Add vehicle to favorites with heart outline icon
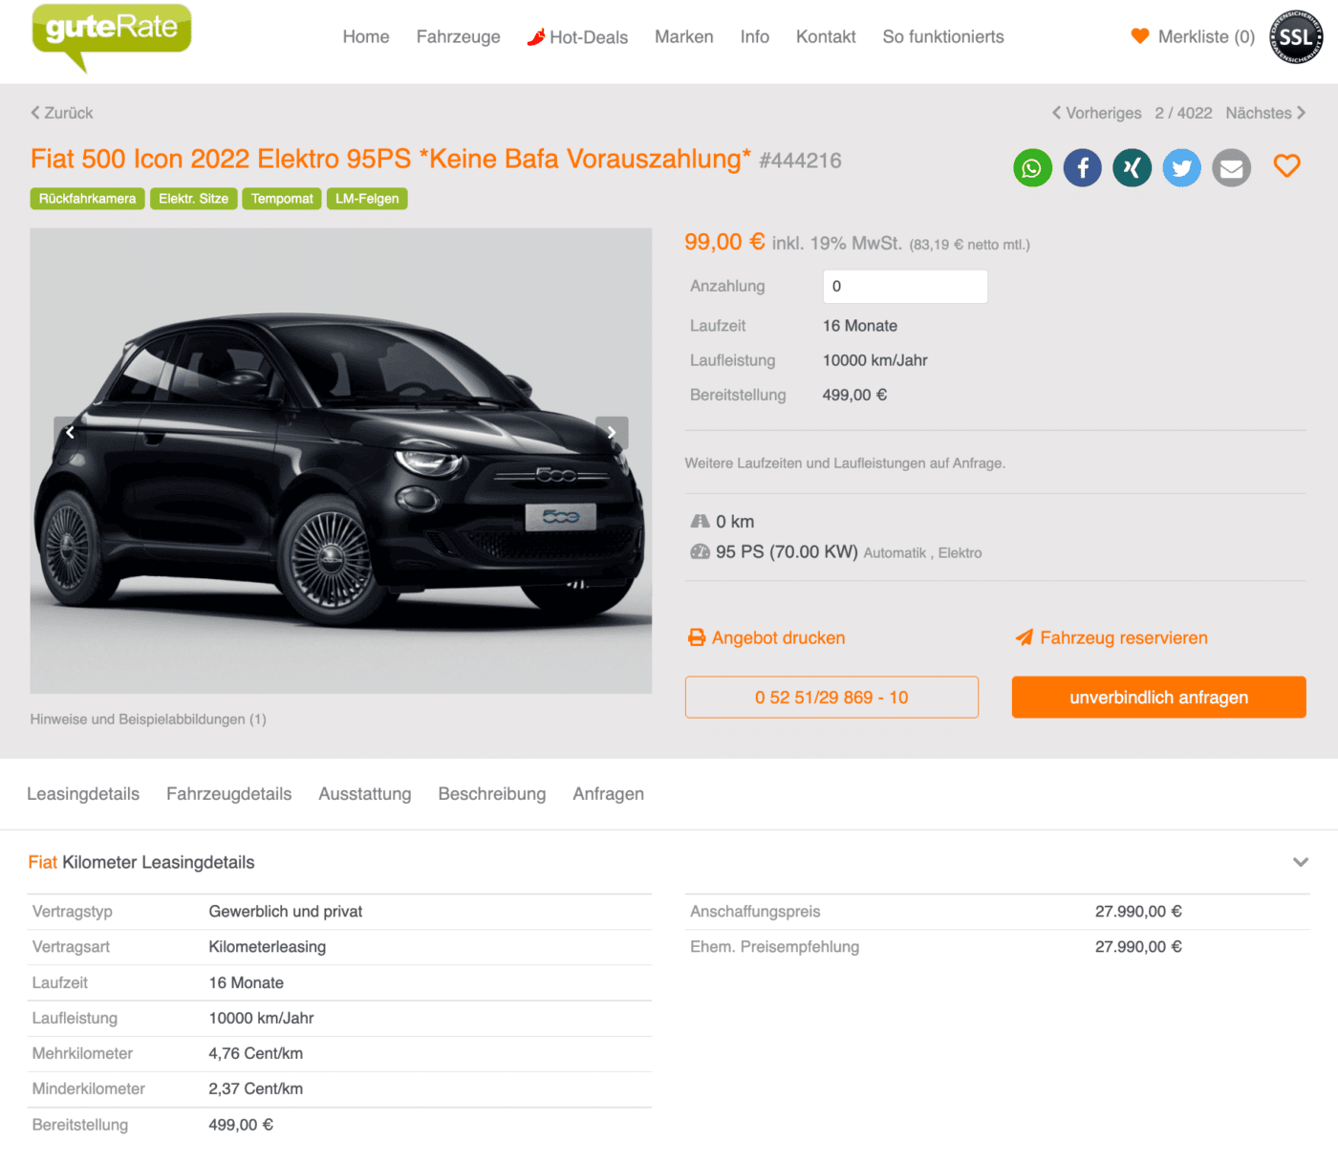This screenshot has height=1164, width=1338. pyautogui.click(x=1286, y=166)
